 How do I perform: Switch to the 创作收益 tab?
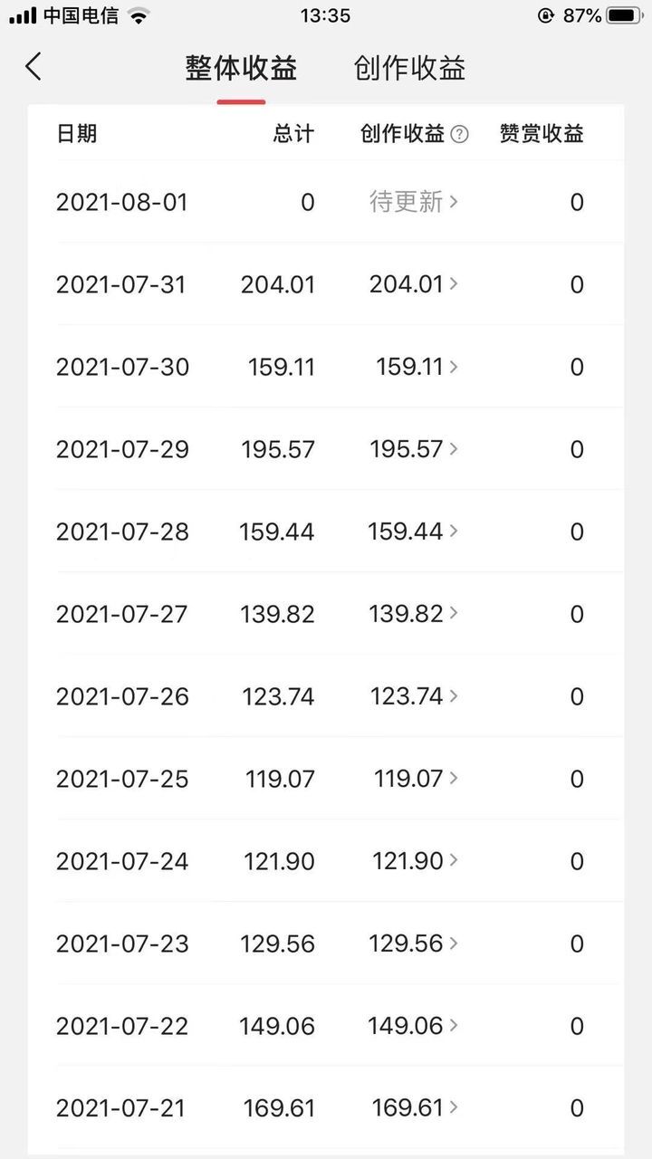409,69
